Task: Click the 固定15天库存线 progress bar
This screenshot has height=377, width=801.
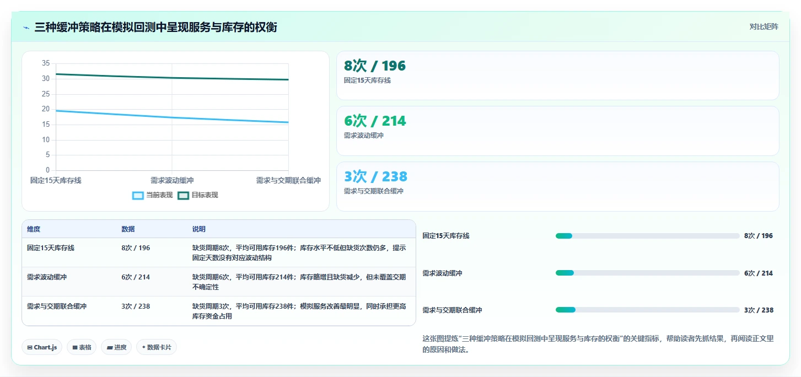Action: tap(647, 236)
